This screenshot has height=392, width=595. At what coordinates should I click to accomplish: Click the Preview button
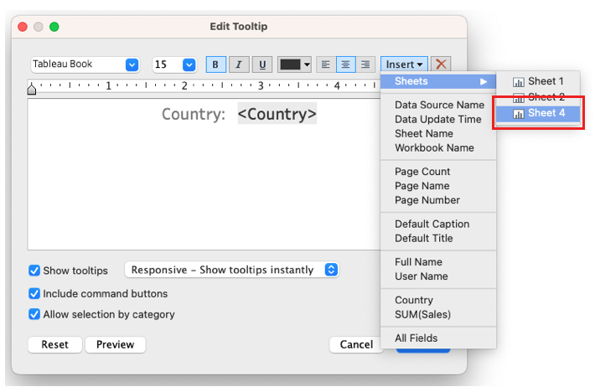click(115, 345)
